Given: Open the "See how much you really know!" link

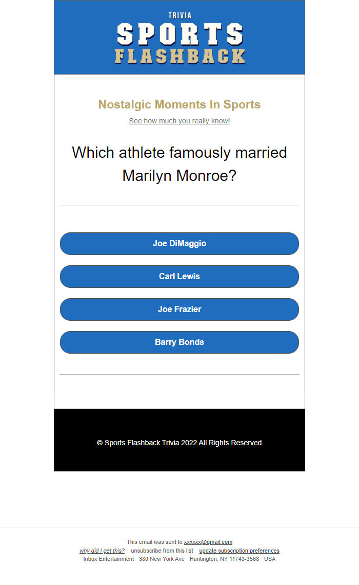Looking at the screenshot, I should click(180, 121).
